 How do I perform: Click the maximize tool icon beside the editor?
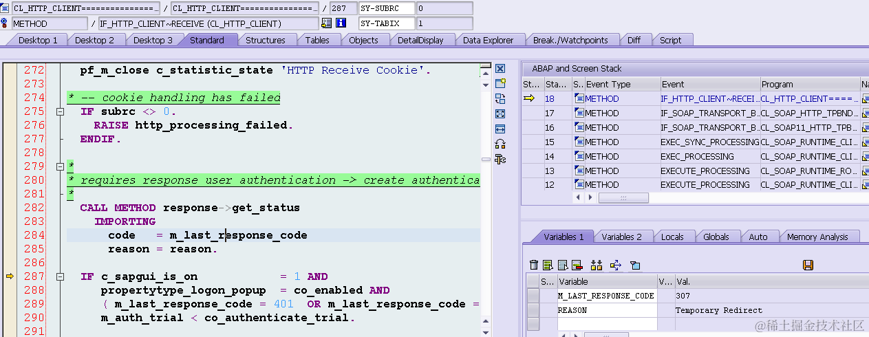click(x=500, y=113)
